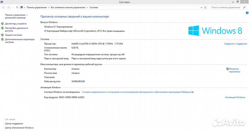Select 'Система' breadcrumb in address bar
The height and width of the screenshot is (131, 249).
(93, 8)
